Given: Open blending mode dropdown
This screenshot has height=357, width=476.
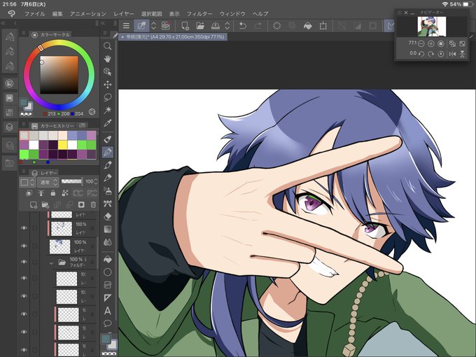Looking at the screenshot, I should pyautogui.click(x=48, y=182).
